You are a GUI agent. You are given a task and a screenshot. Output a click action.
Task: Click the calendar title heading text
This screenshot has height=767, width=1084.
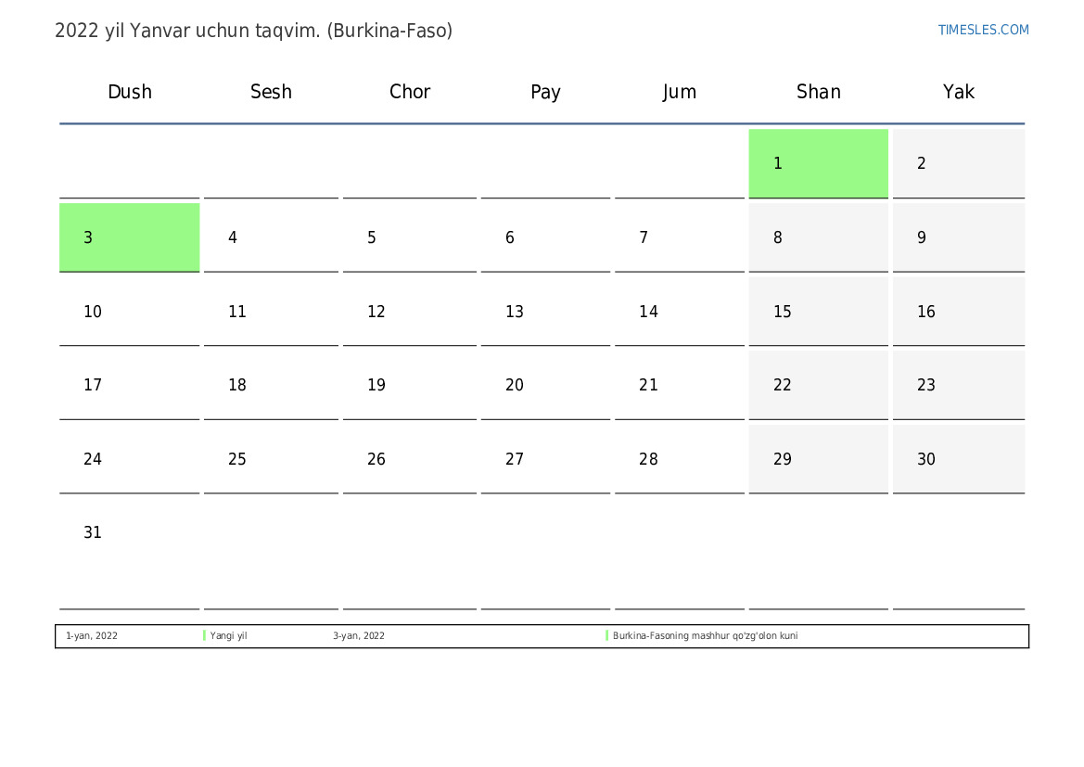tap(253, 31)
